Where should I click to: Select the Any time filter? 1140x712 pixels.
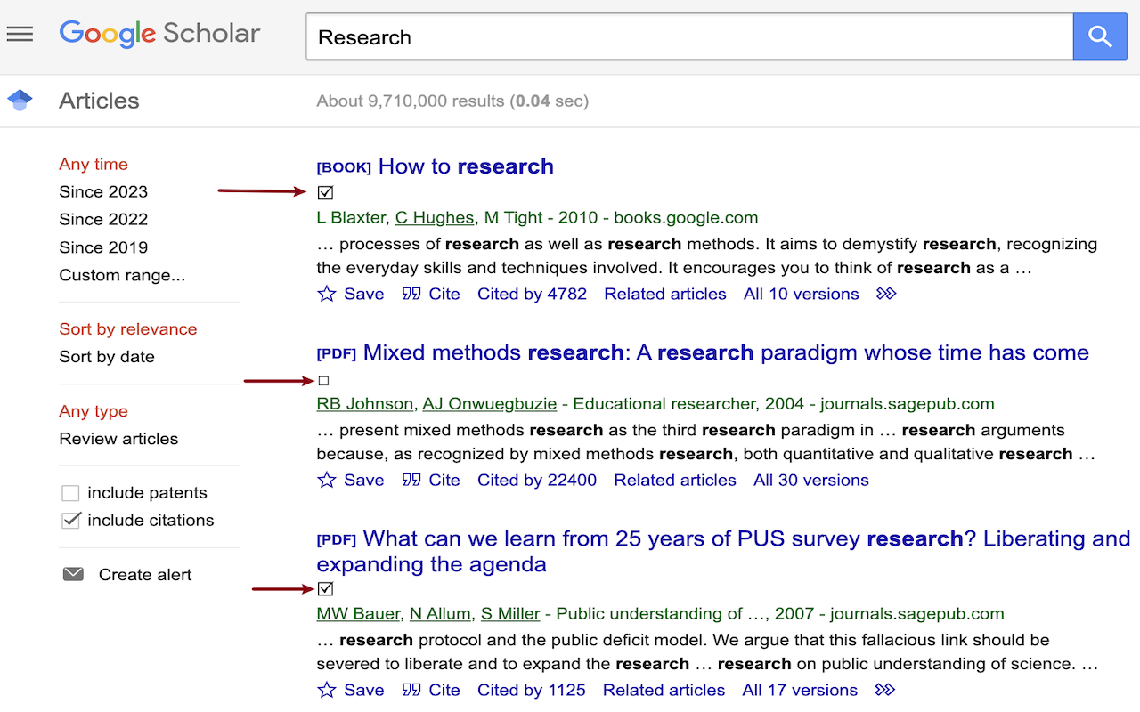(x=94, y=164)
